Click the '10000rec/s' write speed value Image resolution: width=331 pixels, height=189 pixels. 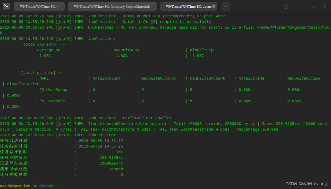point(111,163)
